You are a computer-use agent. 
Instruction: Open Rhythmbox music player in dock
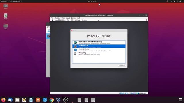coord(24,100)
